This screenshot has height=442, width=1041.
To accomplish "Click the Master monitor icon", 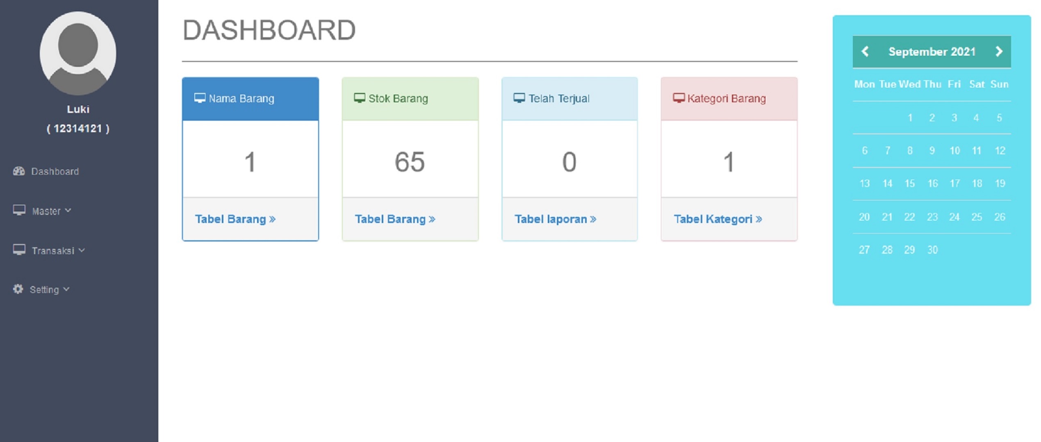I will 19,210.
